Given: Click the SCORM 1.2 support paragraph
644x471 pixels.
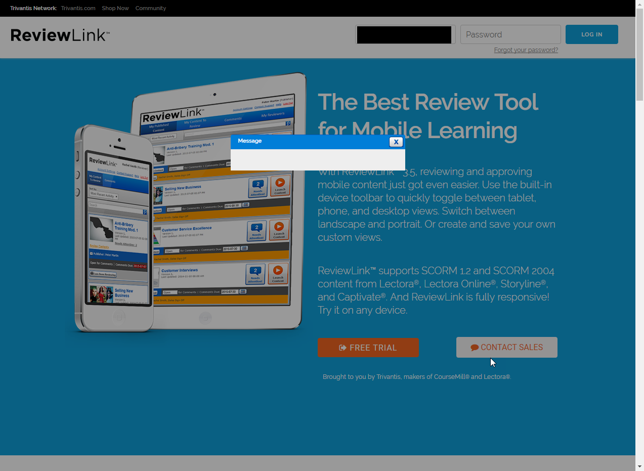Looking at the screenshot, I should tap(436, 290).
